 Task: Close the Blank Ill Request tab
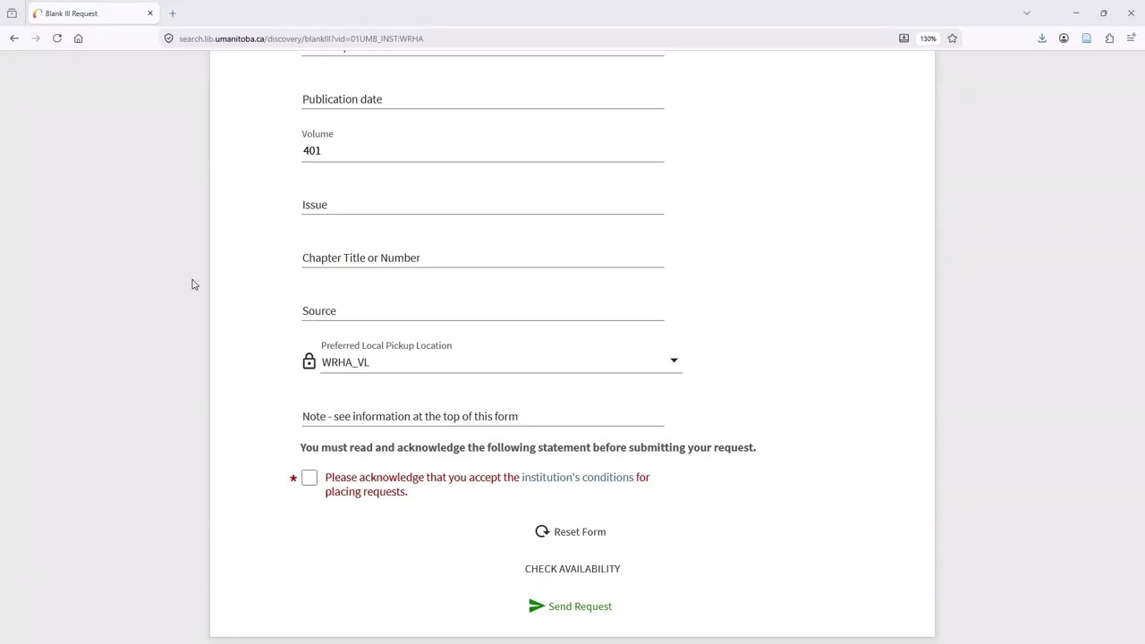[x=150, y=13]
